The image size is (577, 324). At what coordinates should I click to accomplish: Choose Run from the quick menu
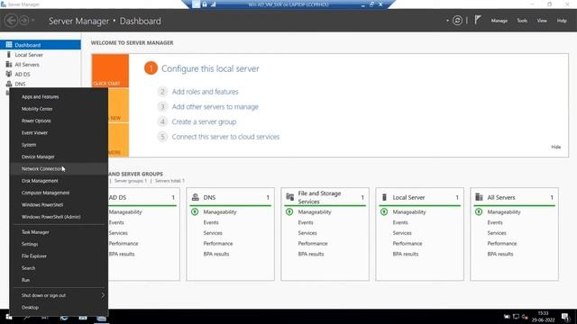point(59,280)
